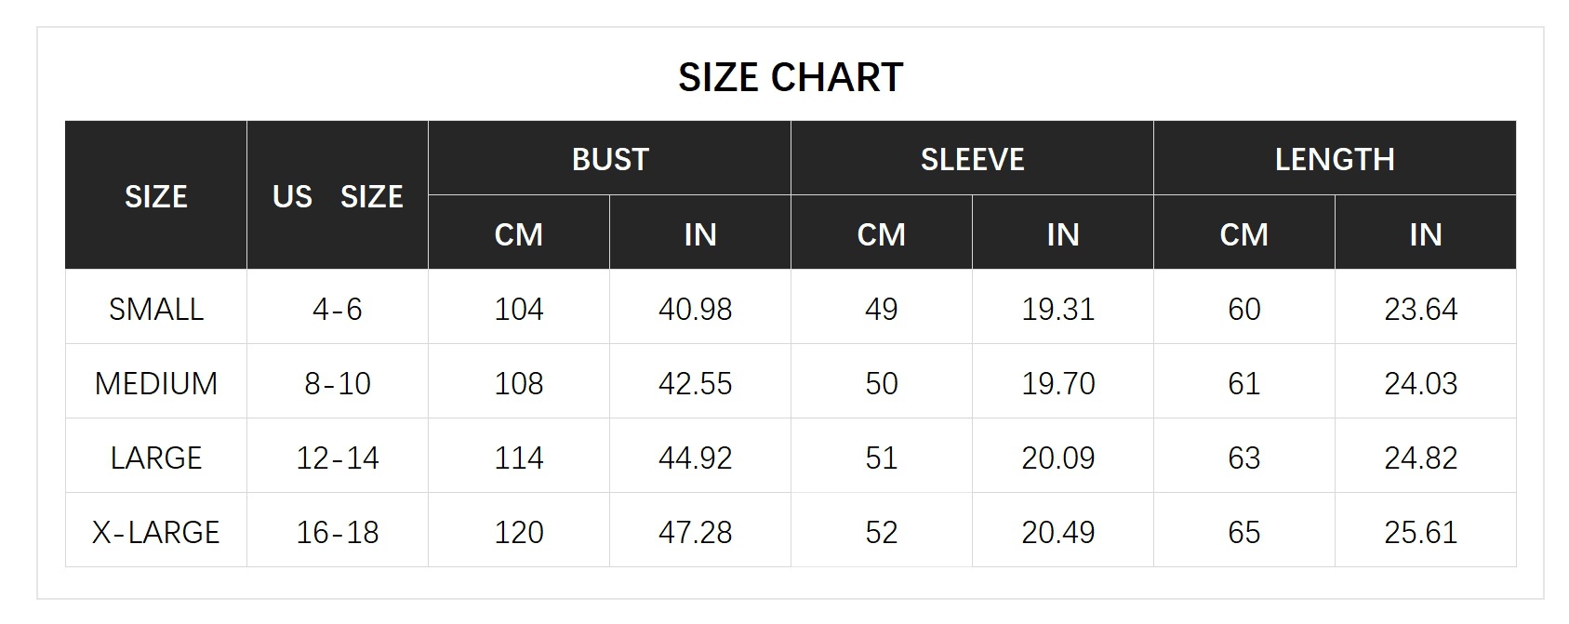Click the CM subheader under BUST
This screenshot has width=1569, height=624.
pyautogui.click(x=518, y=234)
